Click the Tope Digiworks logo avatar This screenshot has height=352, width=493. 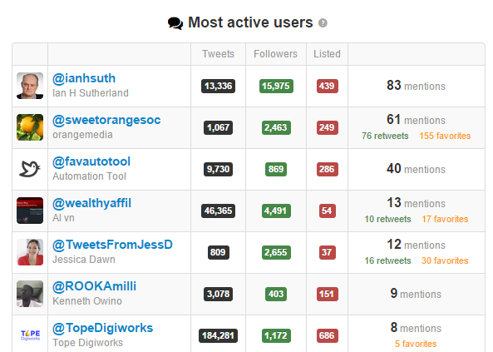point(30,335)
